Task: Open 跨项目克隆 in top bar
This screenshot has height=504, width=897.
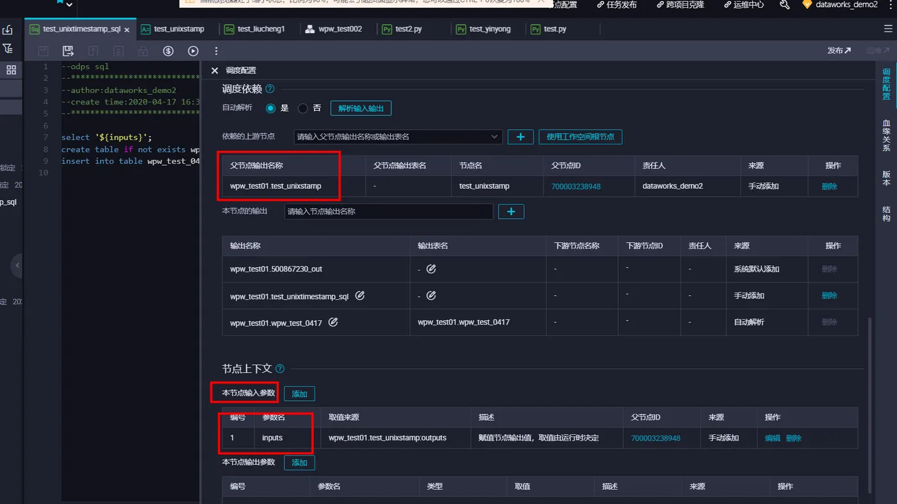Action: click(680, 4)
